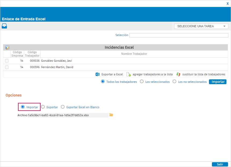Click the blue Importar button
The width and height of the screenshot is (231, 167).
click(218, 82)
